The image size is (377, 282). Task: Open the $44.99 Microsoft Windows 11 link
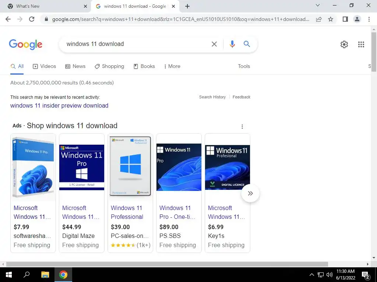tap(81, 213)
